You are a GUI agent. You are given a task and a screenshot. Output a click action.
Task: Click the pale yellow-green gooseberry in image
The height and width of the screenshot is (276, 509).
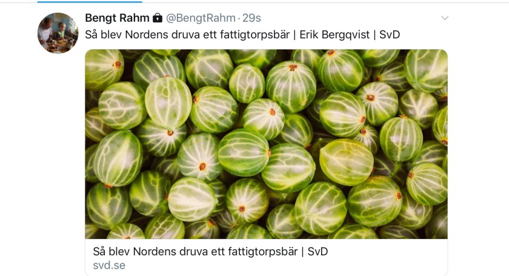[x=347, y=162]
